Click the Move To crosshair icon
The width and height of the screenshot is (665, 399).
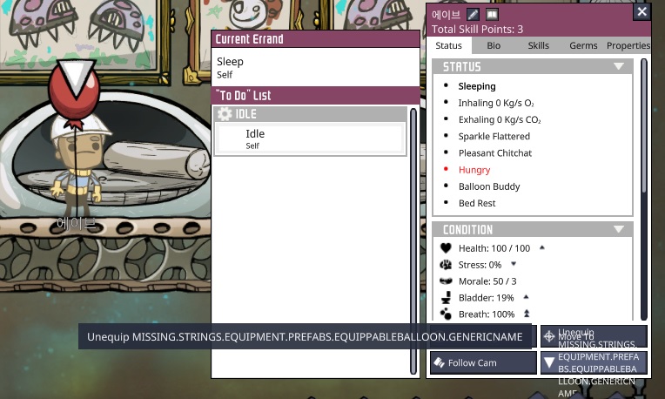(549, 336)
